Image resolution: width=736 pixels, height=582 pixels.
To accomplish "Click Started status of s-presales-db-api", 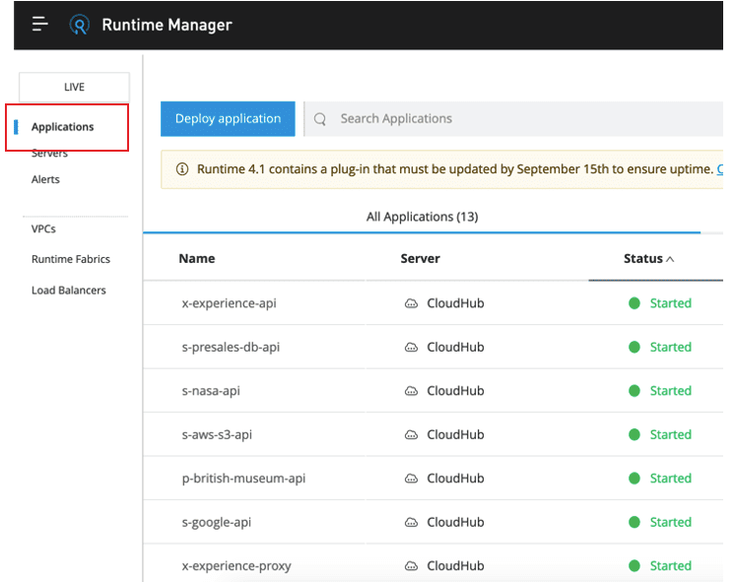I will [670, 347].
